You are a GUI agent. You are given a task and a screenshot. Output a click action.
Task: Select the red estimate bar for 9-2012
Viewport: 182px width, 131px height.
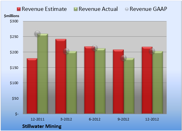coord(118,82)
